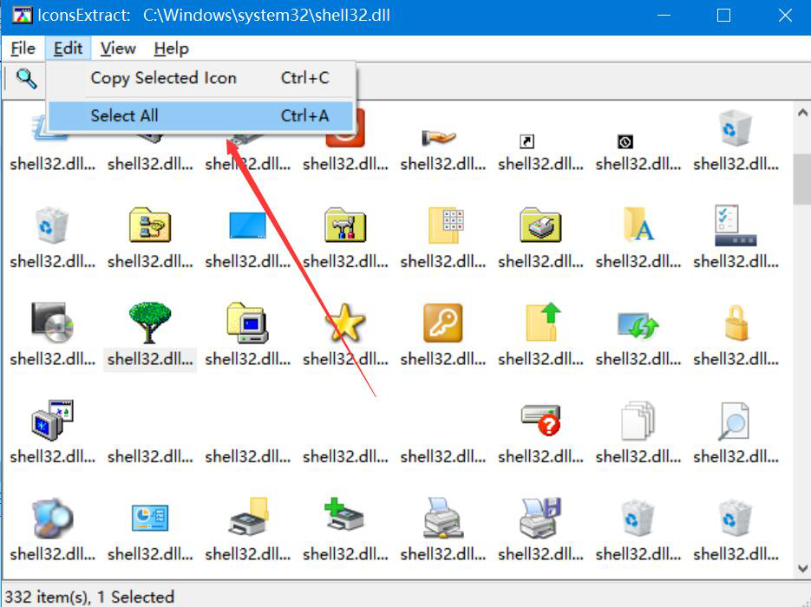
Task: Select the network connections folder icon
Action: click(x=149, y=225)
